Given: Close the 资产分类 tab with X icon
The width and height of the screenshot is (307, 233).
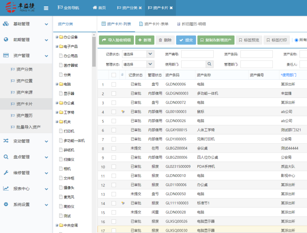Looking at the screenshot, I should pos(140,8).
